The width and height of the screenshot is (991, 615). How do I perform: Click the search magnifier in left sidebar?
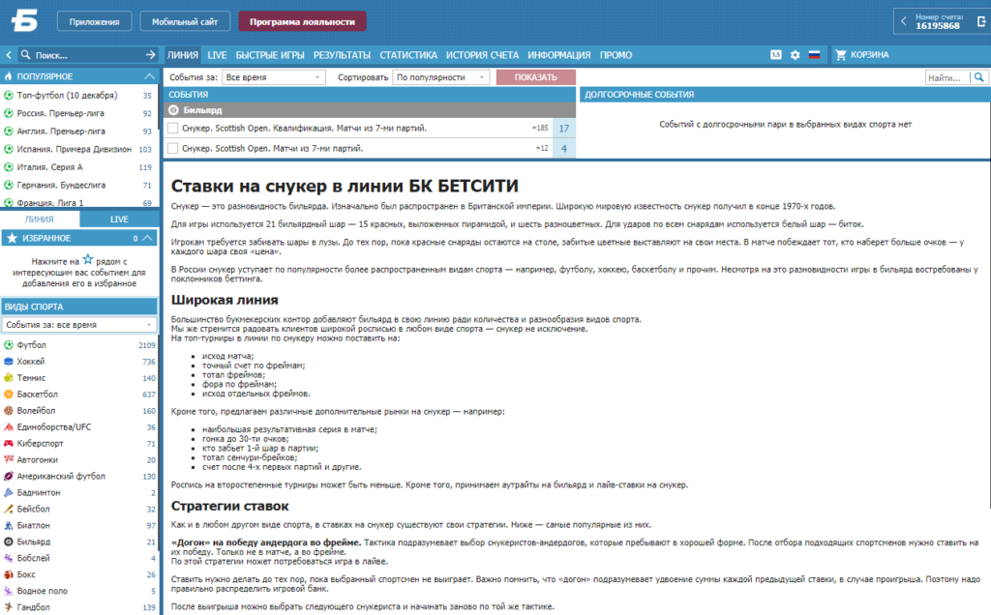26,55
